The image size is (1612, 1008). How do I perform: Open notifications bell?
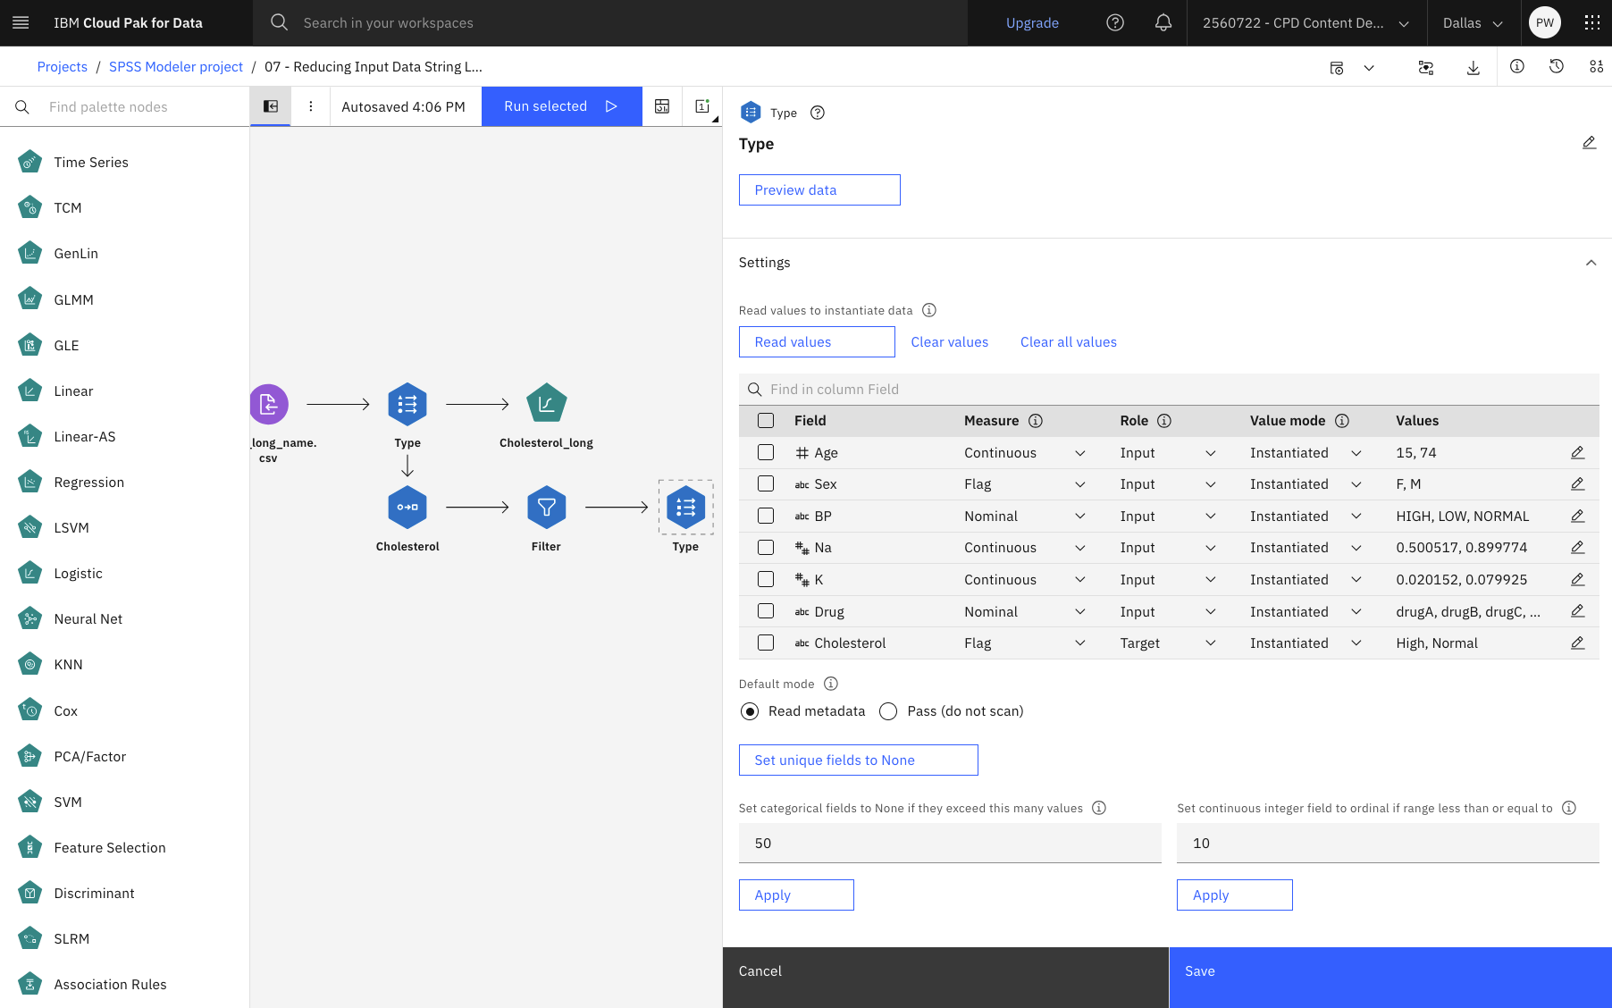[1163, 23]
